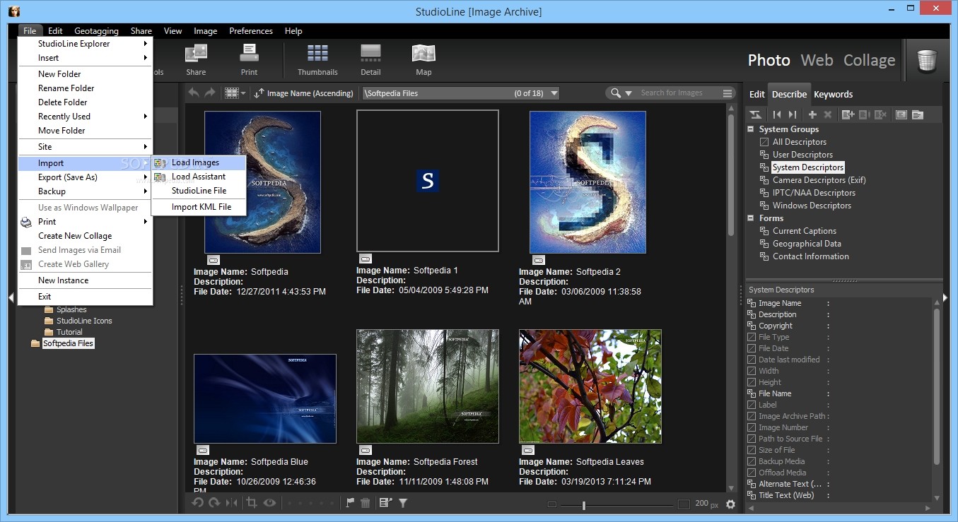This screenshot has height=522, width=958.
Task: Open the thumbnail layout dropdown arrow
Action: [x=243, y=93]
